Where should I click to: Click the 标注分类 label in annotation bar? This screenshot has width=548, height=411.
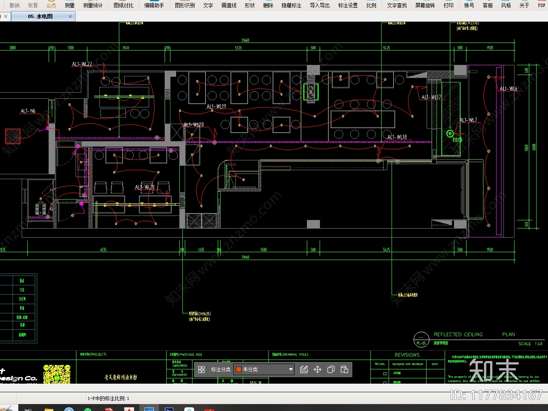[221, 369]
